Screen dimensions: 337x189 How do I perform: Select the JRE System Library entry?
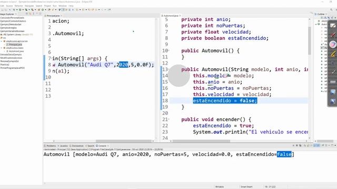tap(16, 35)
